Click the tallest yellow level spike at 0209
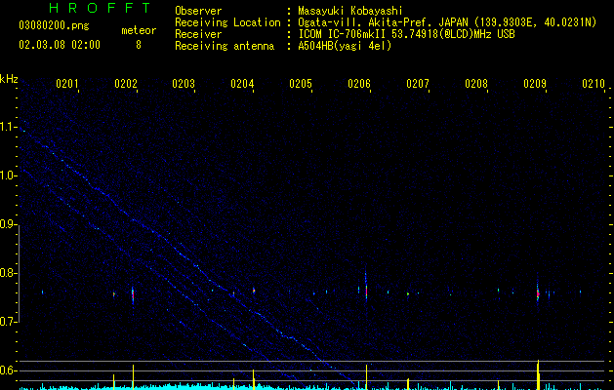Viewport: 614px width, 390px height. coord(539,374)
